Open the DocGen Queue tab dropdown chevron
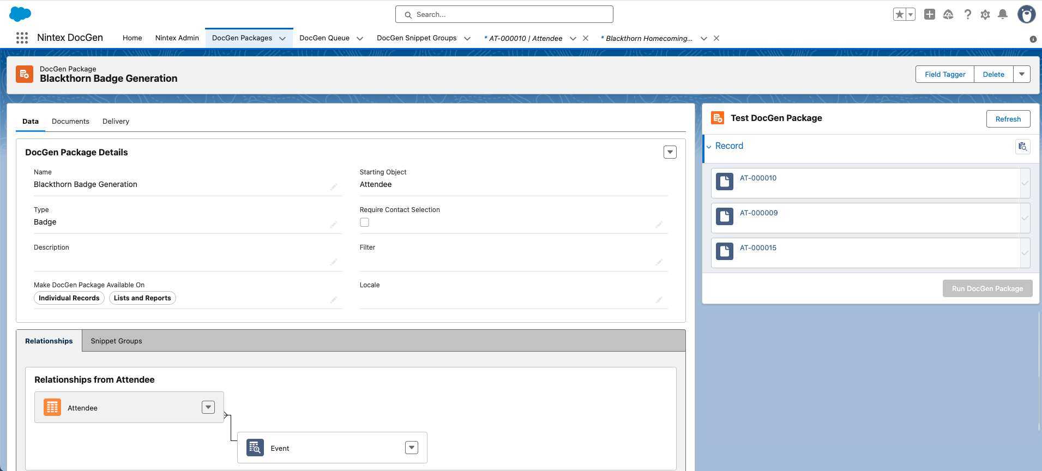 coord(360,38)
